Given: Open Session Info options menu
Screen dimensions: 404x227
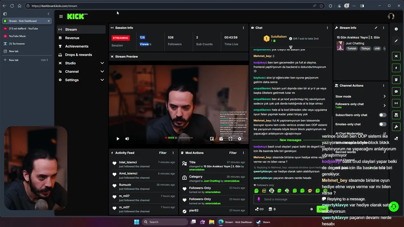Looking at the screenshot, I should 243,28.
